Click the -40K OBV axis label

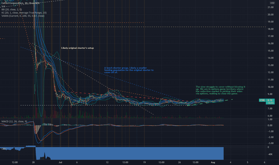(x=270, y=154)
